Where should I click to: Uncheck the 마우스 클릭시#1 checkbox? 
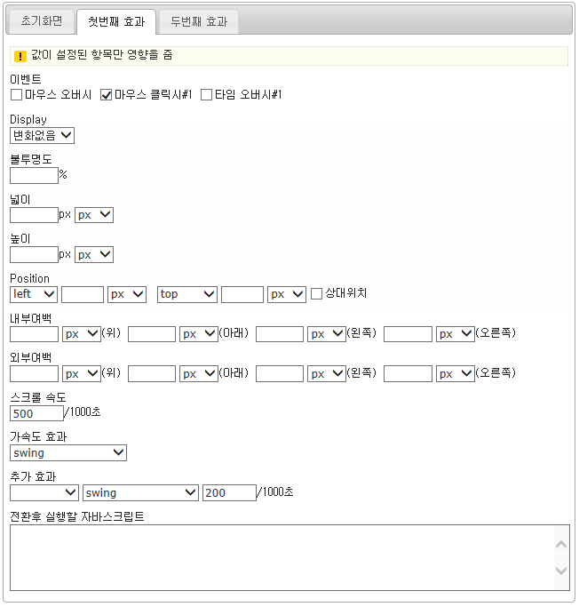(x=106, y=95)
